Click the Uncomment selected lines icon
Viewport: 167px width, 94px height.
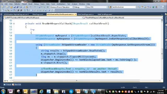coord(28,10)
